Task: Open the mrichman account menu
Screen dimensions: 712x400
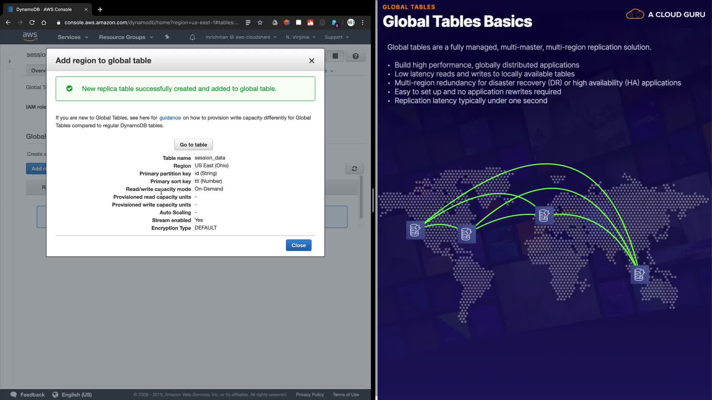Action: [x=241, y=37]
